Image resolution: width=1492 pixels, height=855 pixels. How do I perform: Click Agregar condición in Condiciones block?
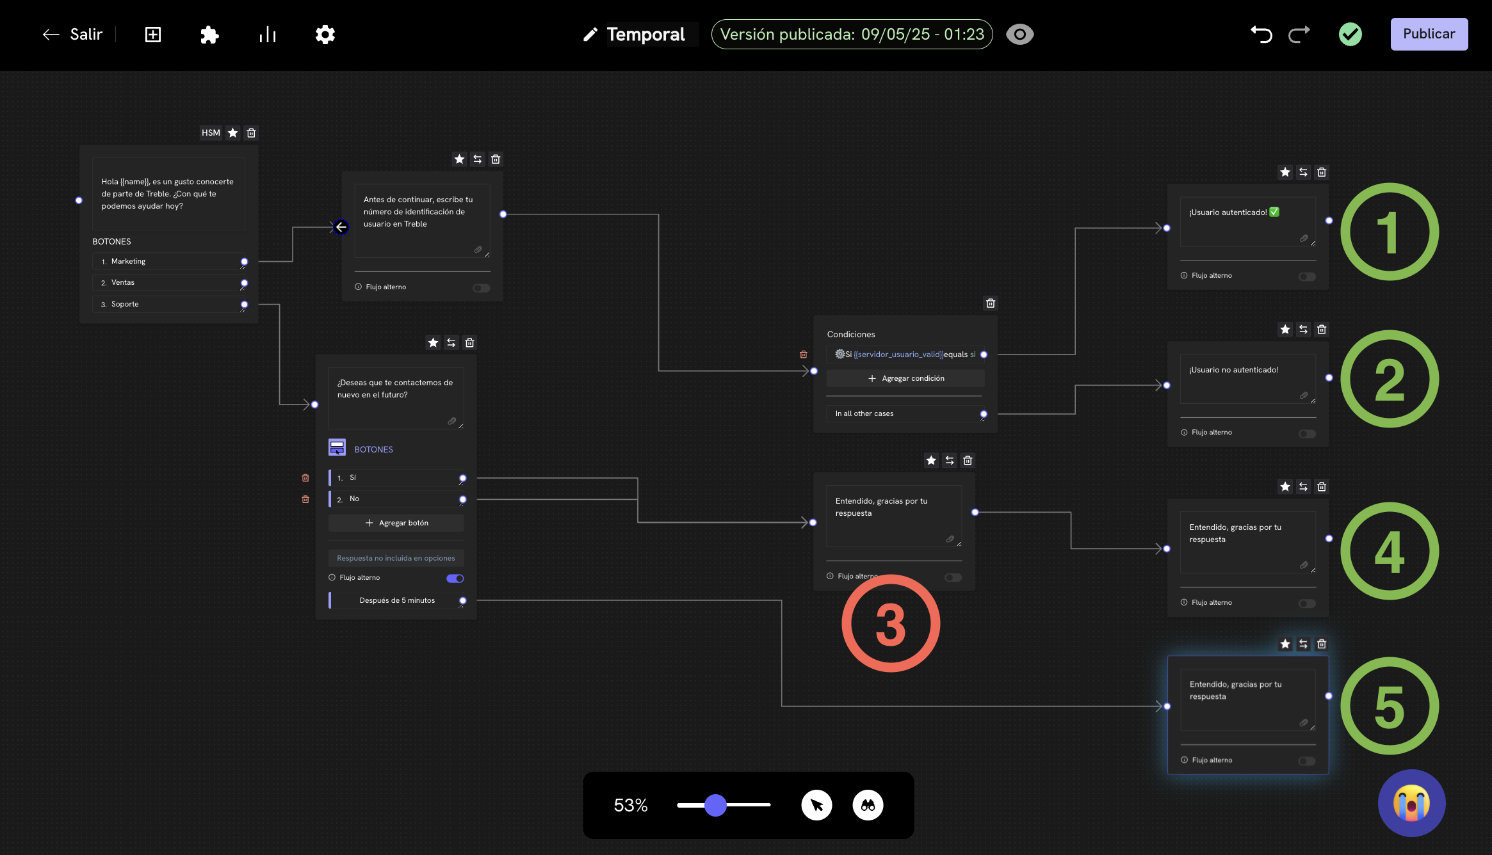pos(905,378)
